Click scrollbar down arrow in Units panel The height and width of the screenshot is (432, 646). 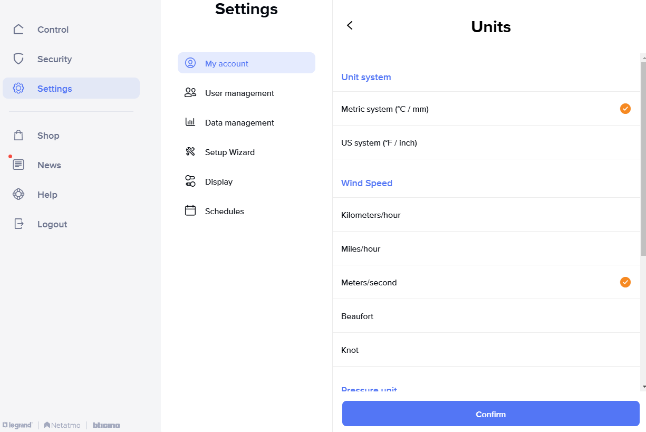(x=643, y=387)
